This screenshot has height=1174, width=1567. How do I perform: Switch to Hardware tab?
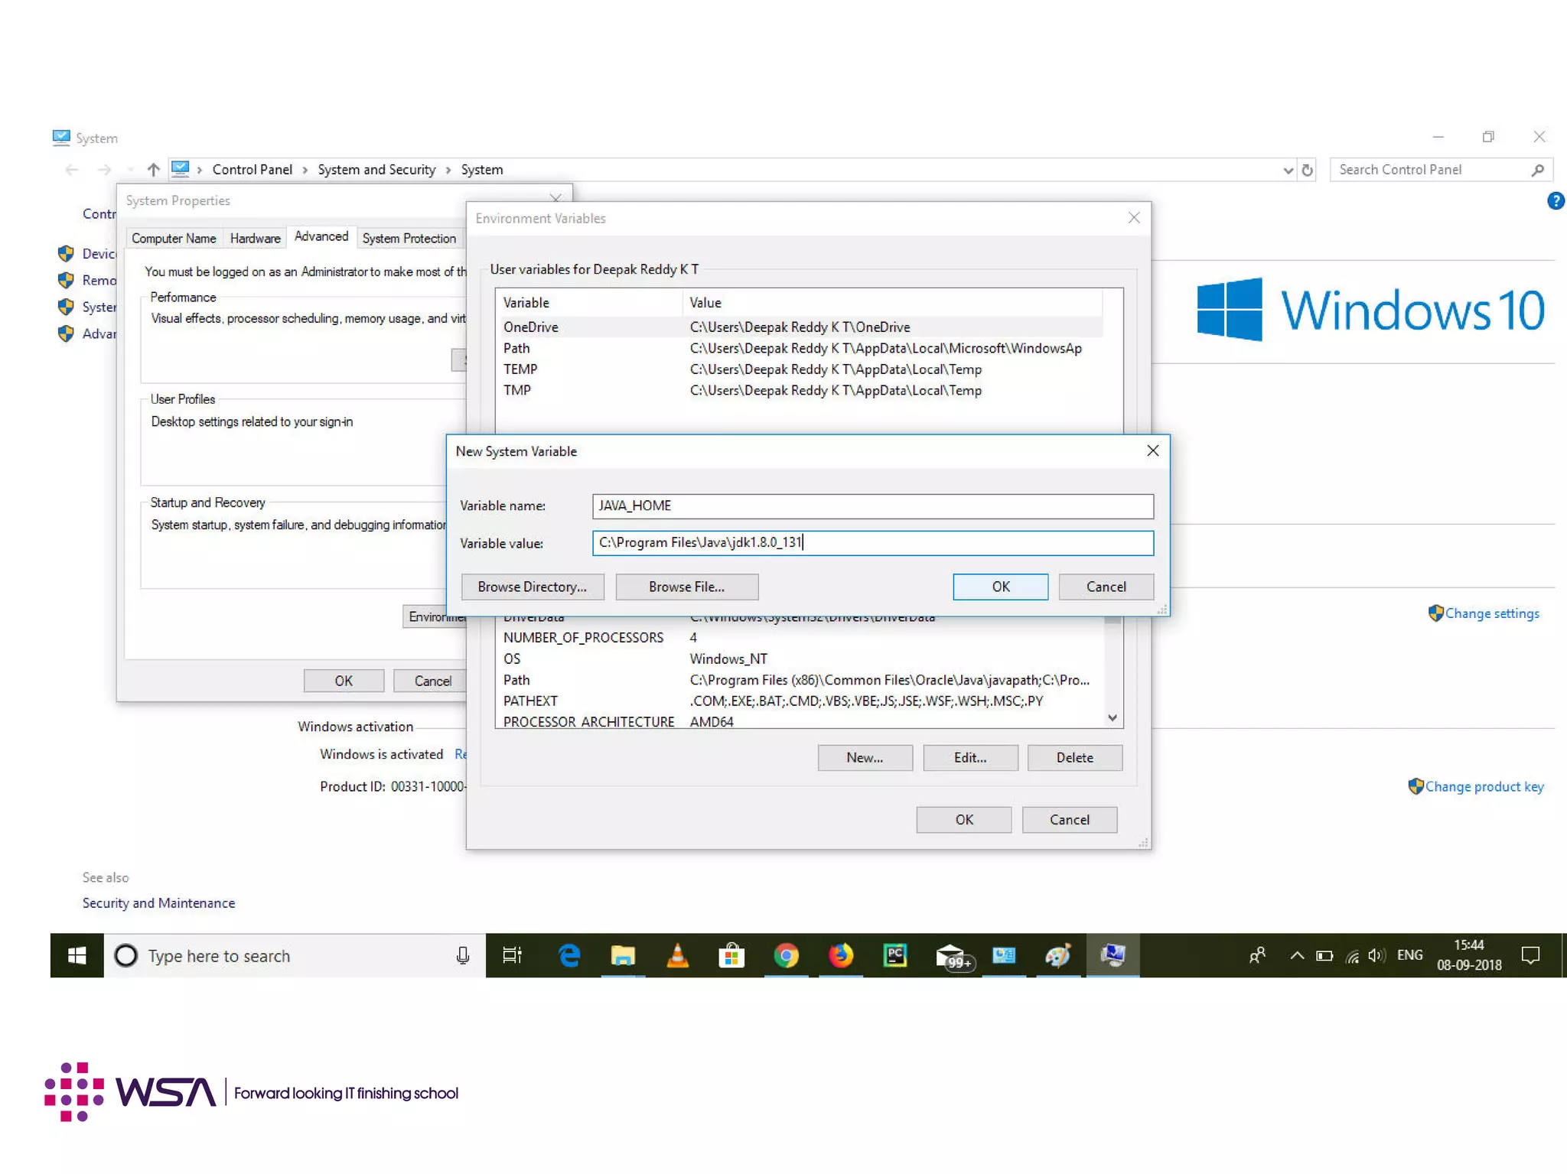click(255, 238)
